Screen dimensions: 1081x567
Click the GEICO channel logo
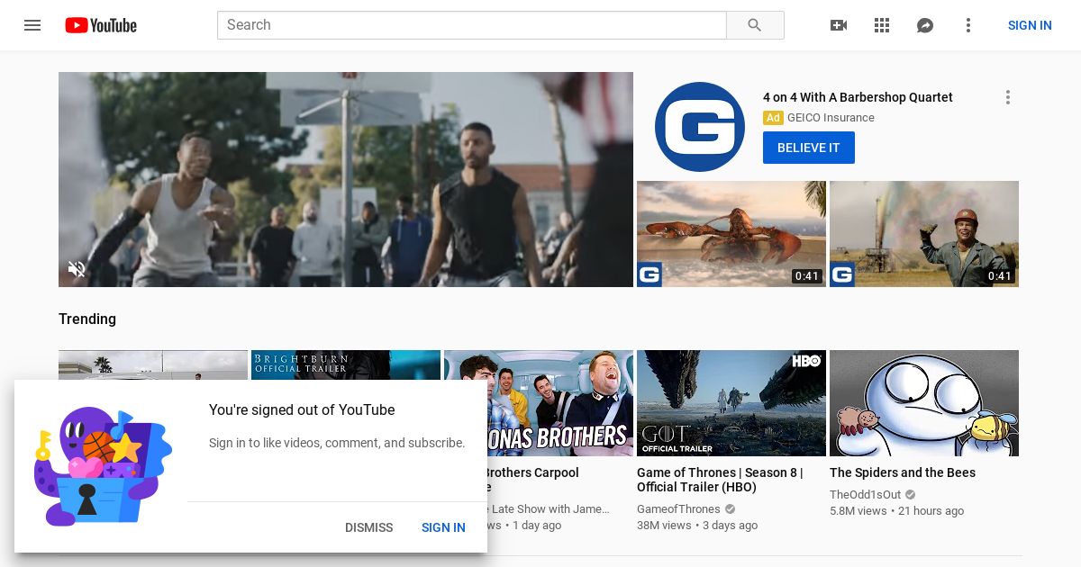point(700,127)
